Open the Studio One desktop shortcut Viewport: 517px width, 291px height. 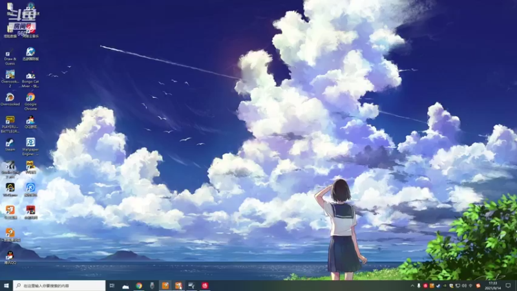point(10,169)
